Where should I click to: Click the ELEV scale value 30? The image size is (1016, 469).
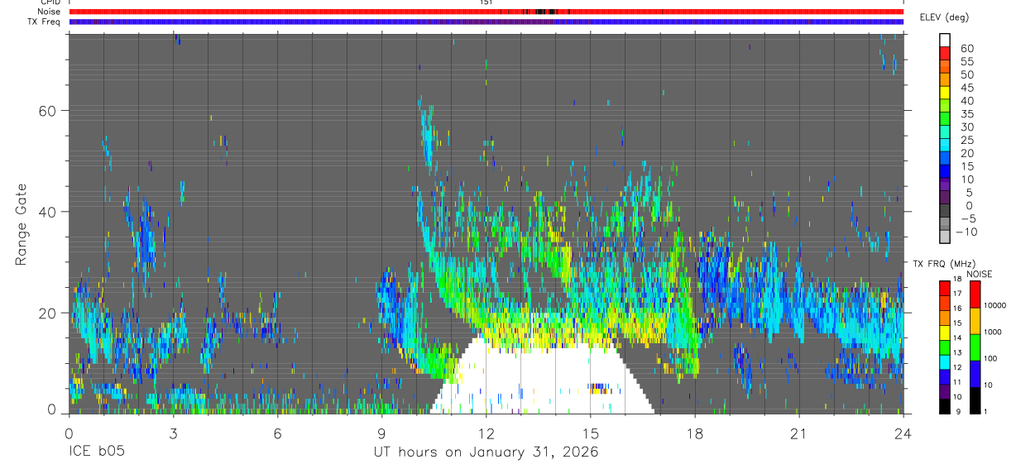[966, 127]
